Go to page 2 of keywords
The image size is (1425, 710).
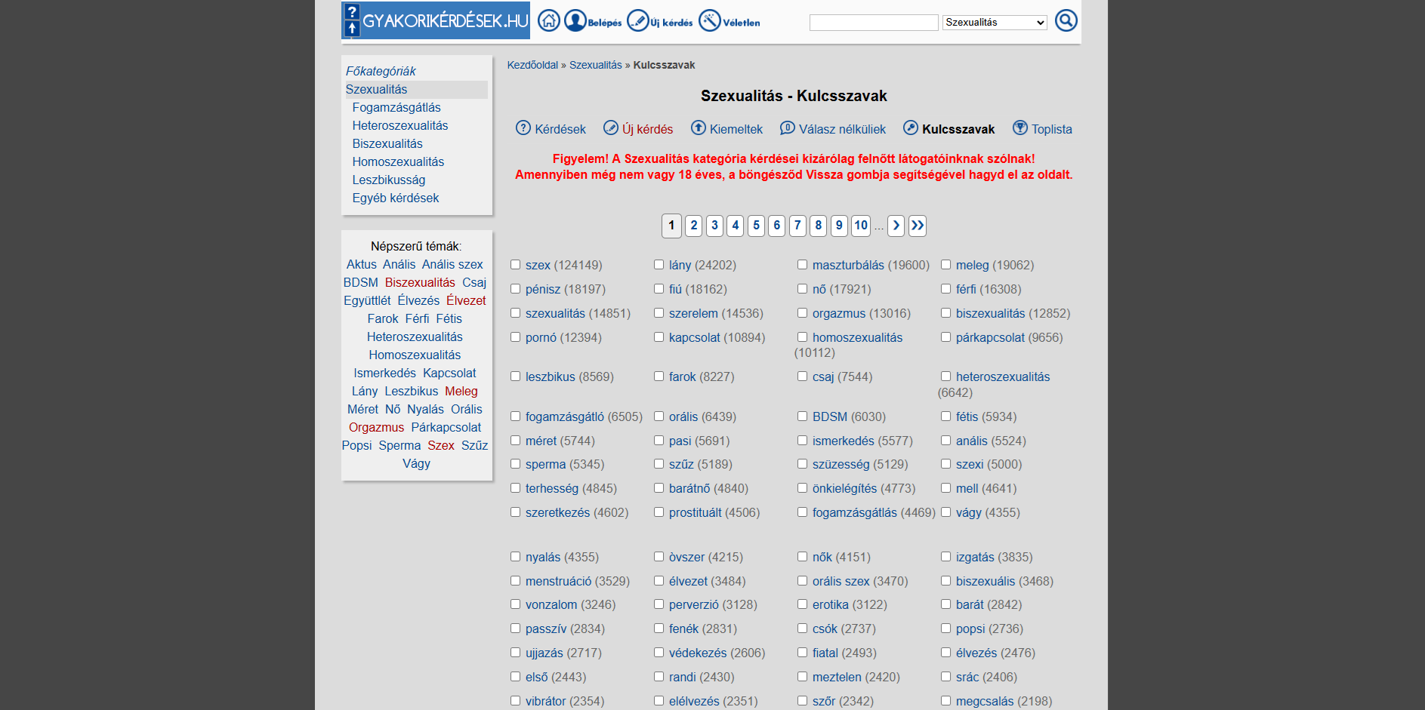693,226
